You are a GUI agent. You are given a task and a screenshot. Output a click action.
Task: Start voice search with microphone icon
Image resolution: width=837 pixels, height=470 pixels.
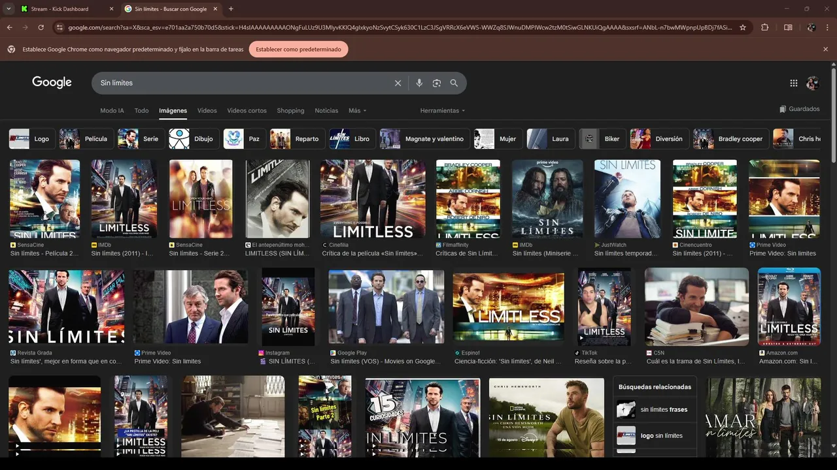419,83
